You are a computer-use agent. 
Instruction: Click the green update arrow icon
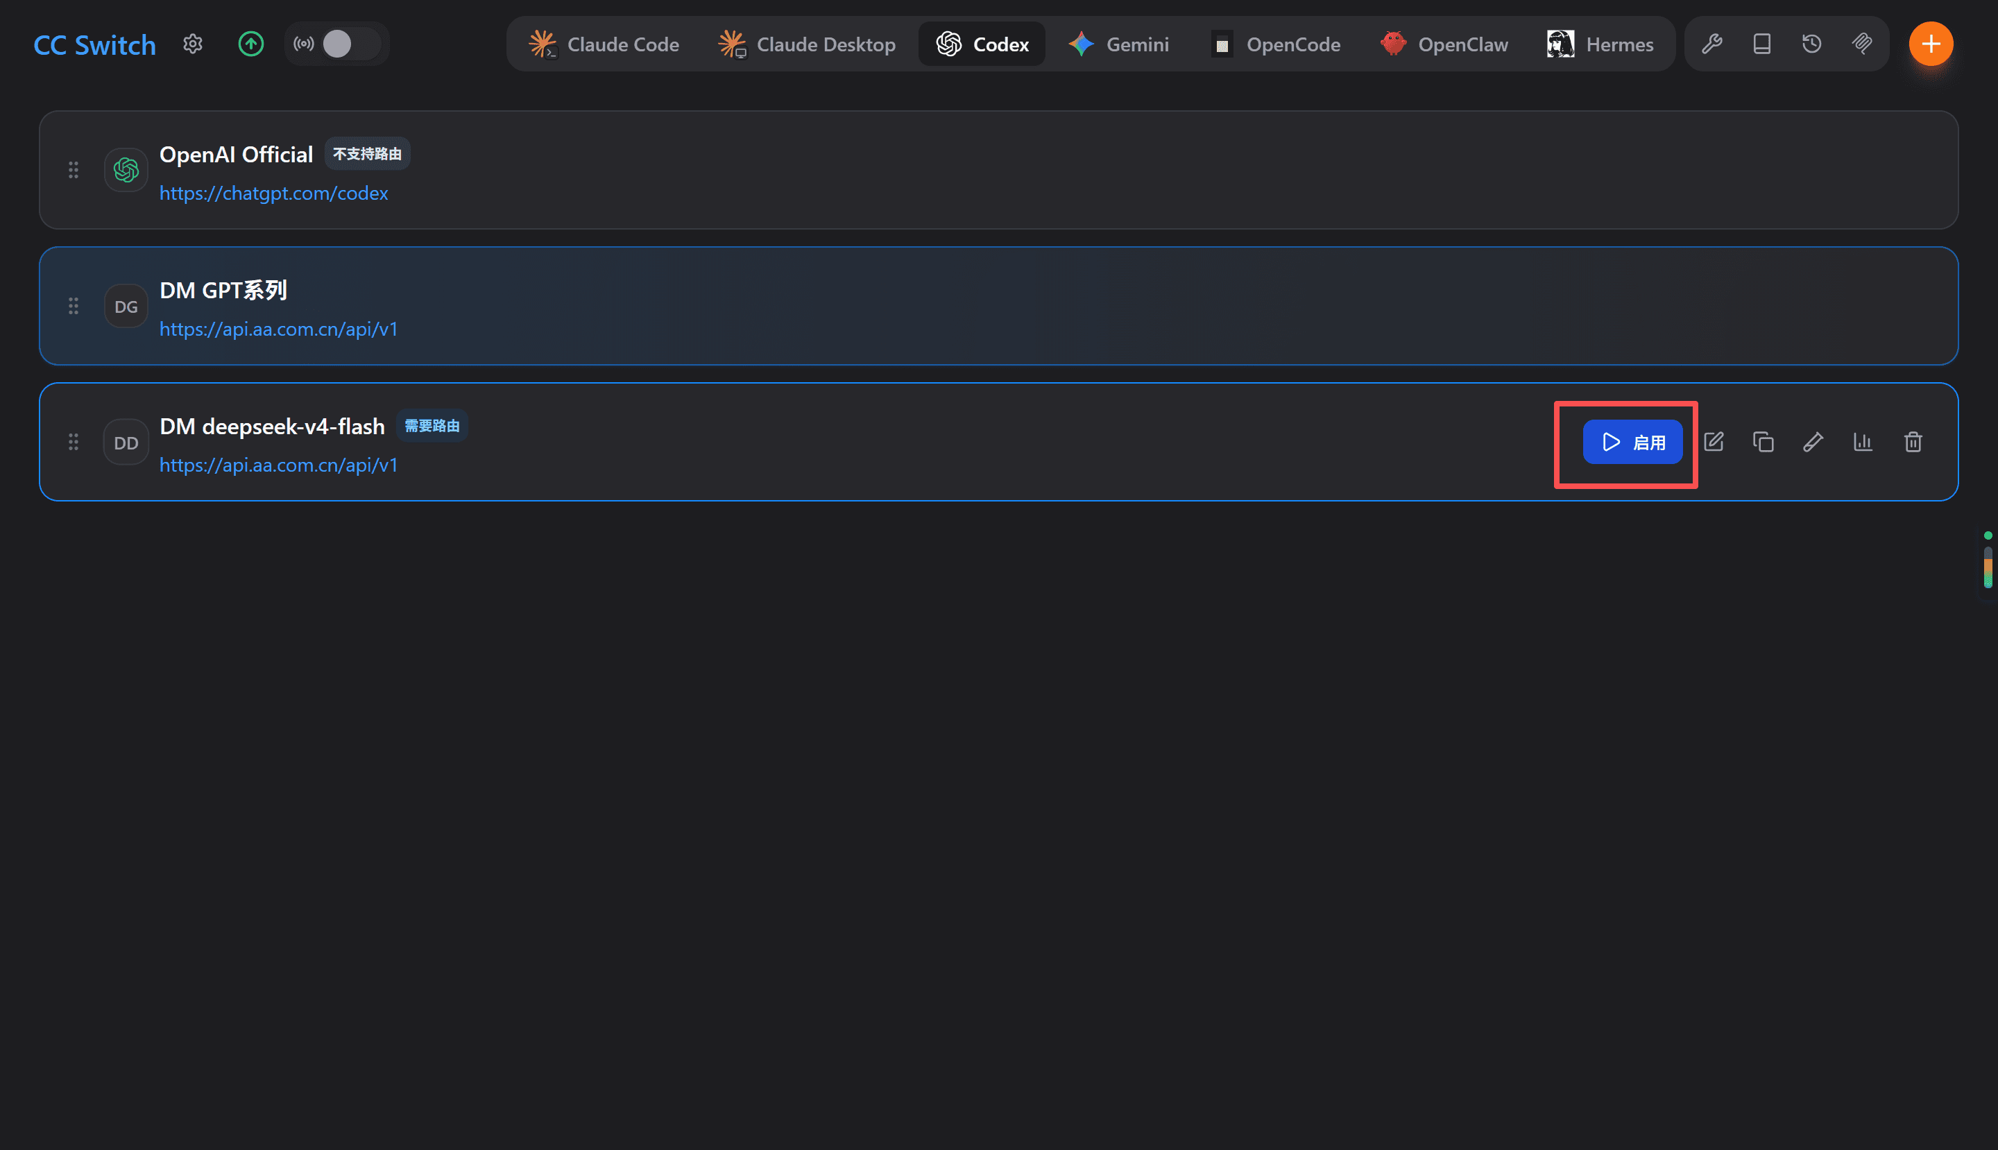251,44
